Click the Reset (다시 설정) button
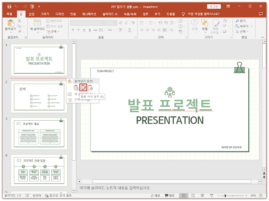269x201 pixels. click(55, 26)
